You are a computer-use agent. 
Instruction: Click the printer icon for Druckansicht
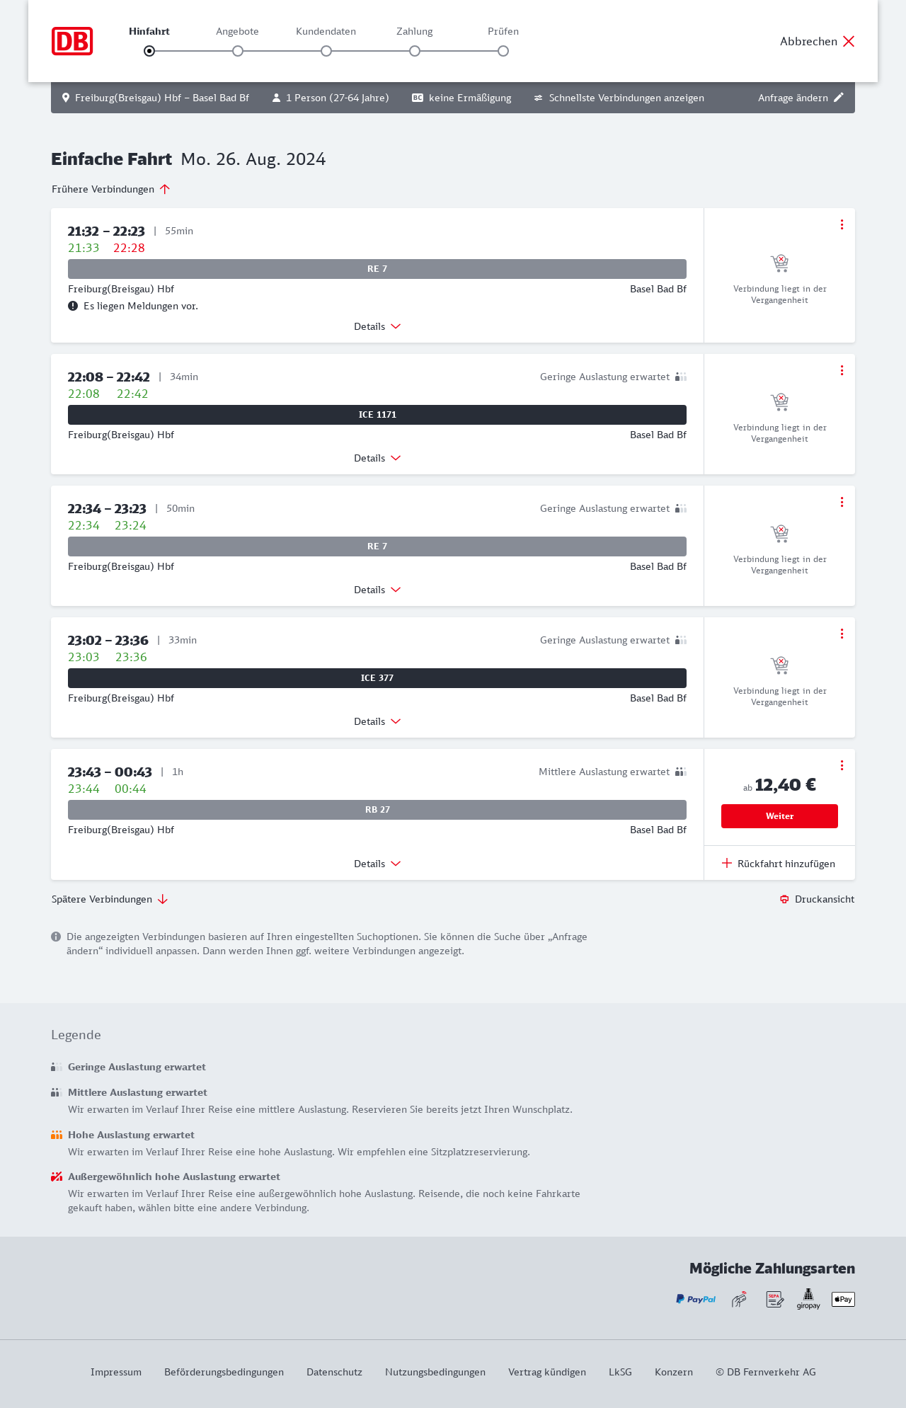pos(784,899)
